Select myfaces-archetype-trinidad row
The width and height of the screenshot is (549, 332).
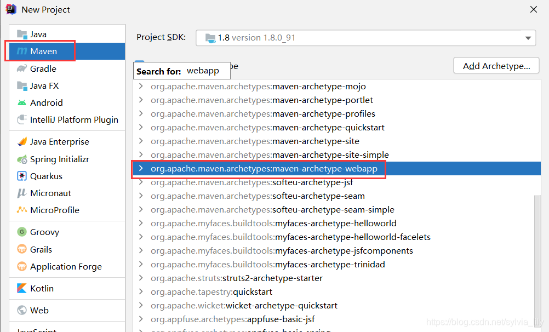(x=337, y=264)
